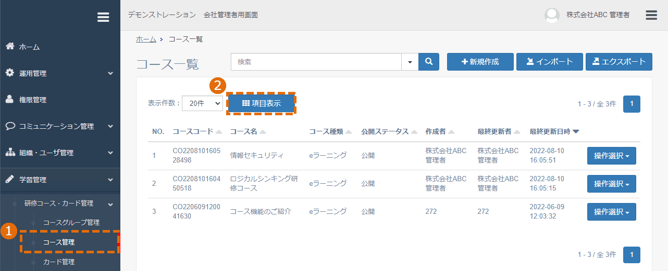
Task: Click course code CO220810160528498
Action: click(x=196, y=155)
